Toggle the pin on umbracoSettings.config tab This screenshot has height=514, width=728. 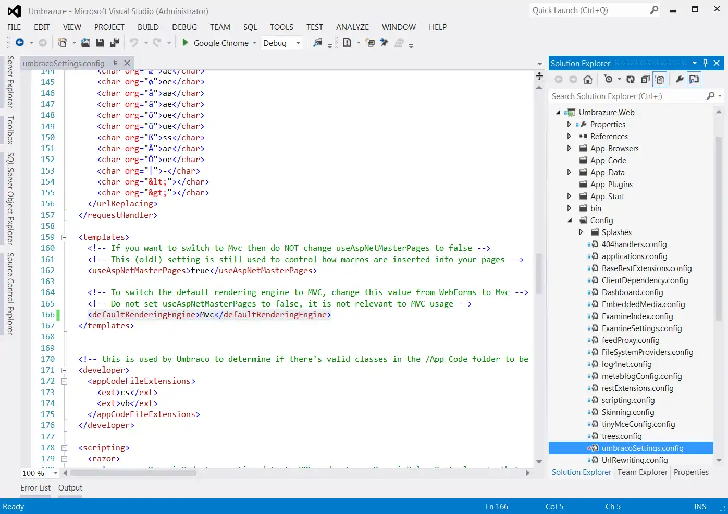point(115,63)
